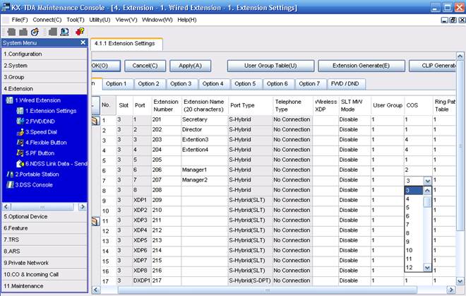Image resolution: width=466 pixels, height=296 pixels.
Task: Open 5.PF Button tree icon
Action: pos(20,153)
